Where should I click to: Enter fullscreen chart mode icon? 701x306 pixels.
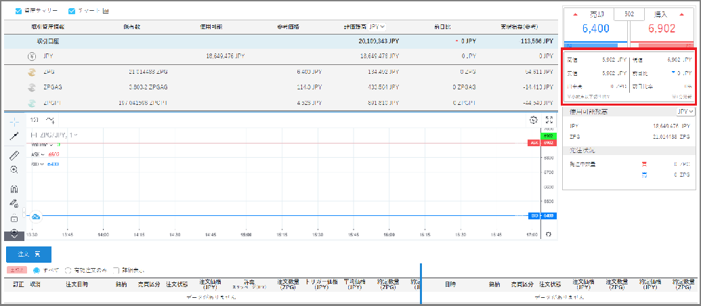pyautogui.click(x=549, y=120)
